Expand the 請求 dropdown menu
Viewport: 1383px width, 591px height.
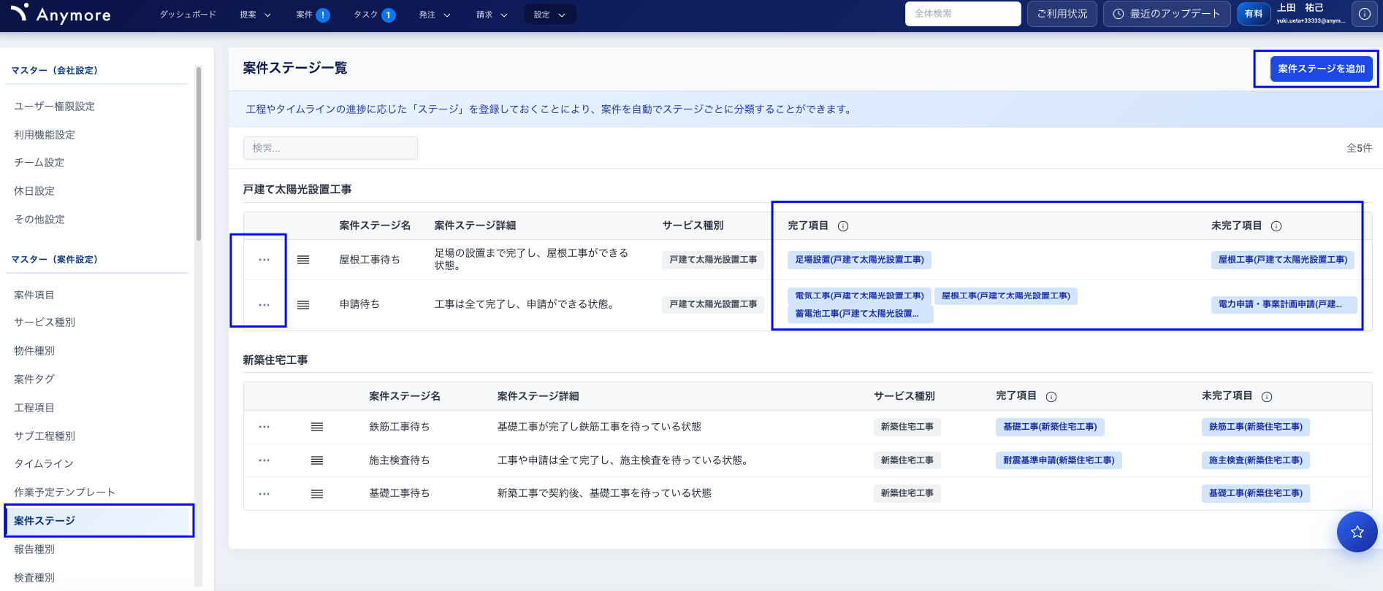pos(492,15)
